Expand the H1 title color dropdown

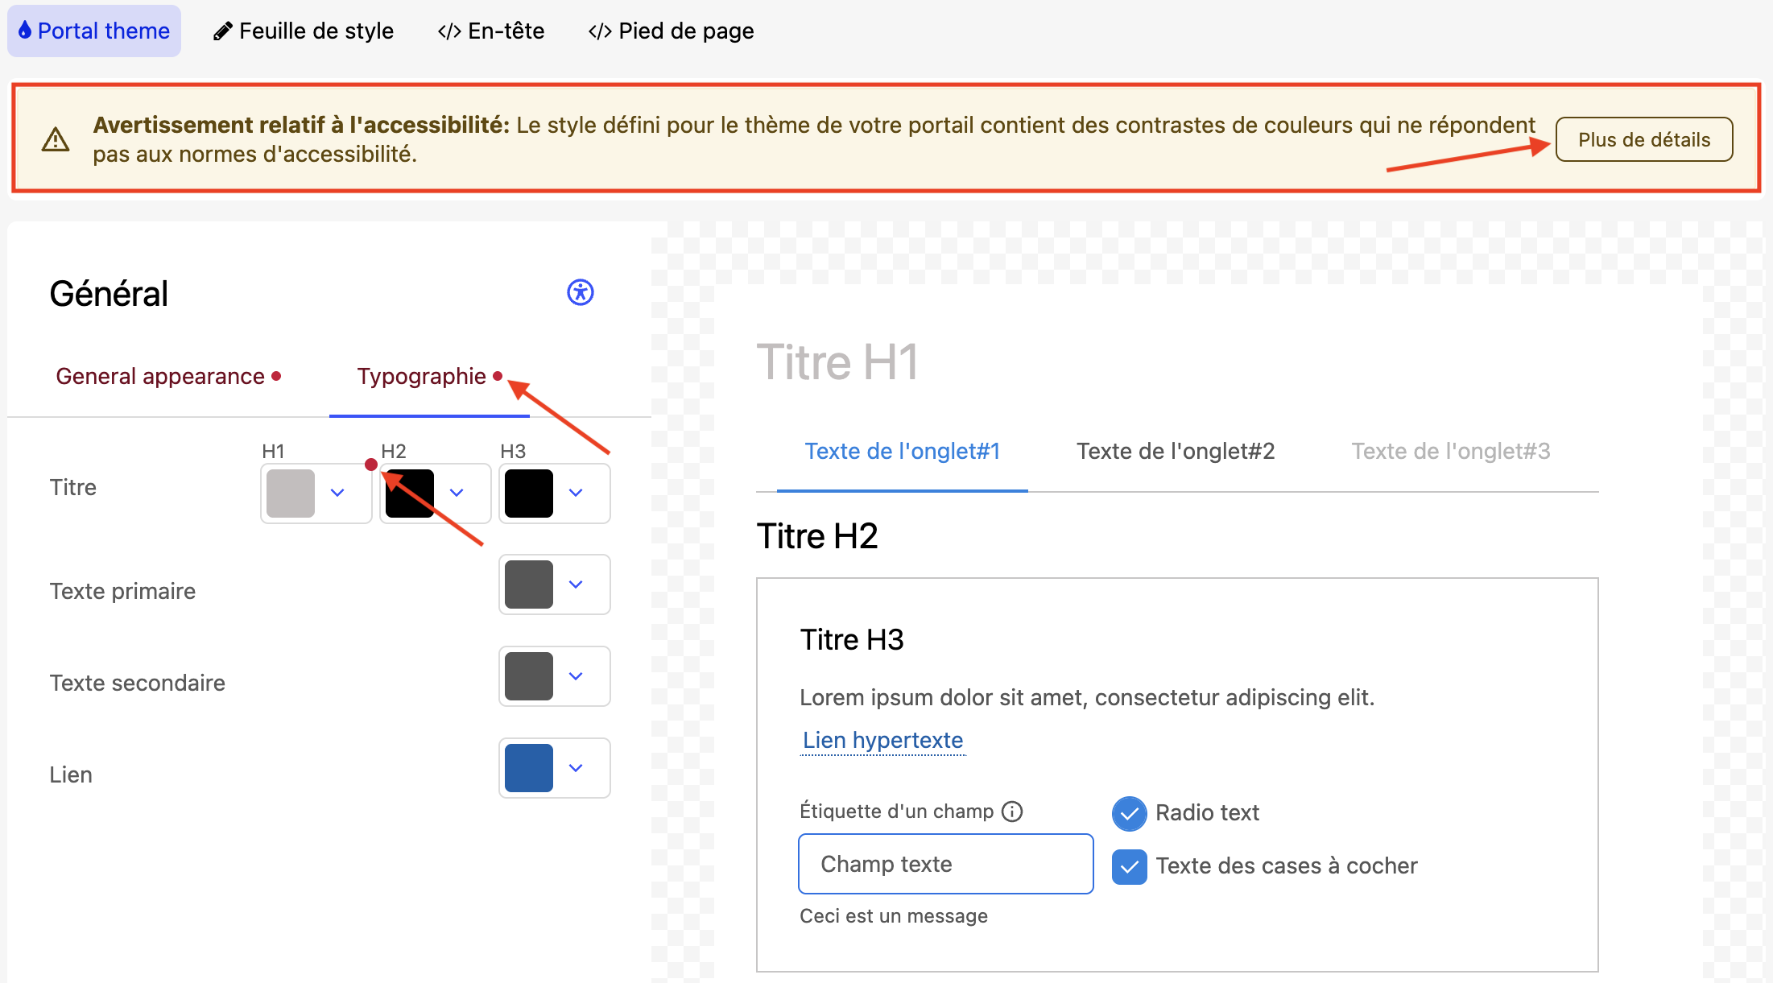(337, 493)
